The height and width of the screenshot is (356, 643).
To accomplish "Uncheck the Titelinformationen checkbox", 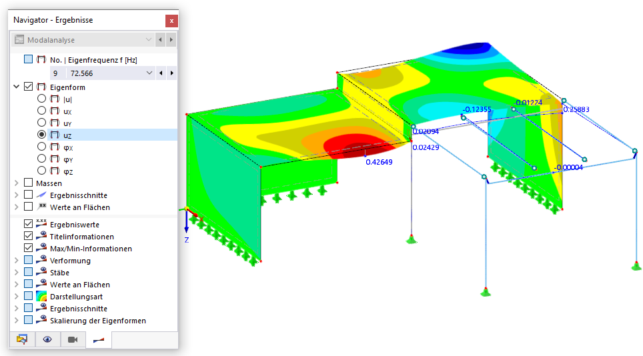I will point(28,235).
